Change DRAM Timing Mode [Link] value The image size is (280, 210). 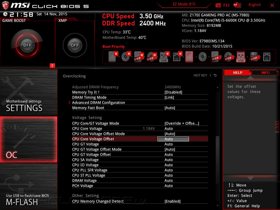point(169,97)
